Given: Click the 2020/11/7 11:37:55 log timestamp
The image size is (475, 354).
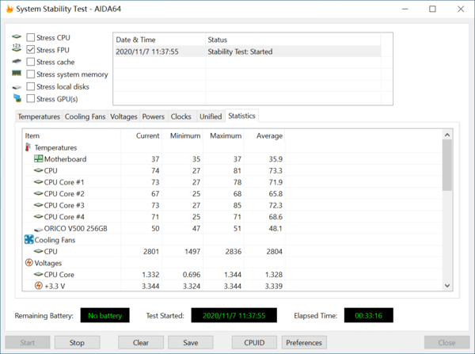Looking at the screenshot, I should pyautogui.click(x=147, y=51).
